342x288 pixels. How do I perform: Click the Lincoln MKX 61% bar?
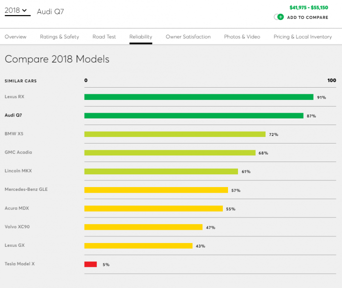point(161,171)
